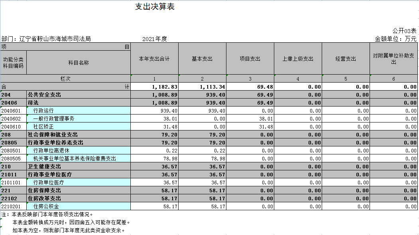Viewport: 419px width, 235px height.
Task: Click code 21011
Action: tap(14, 175)
